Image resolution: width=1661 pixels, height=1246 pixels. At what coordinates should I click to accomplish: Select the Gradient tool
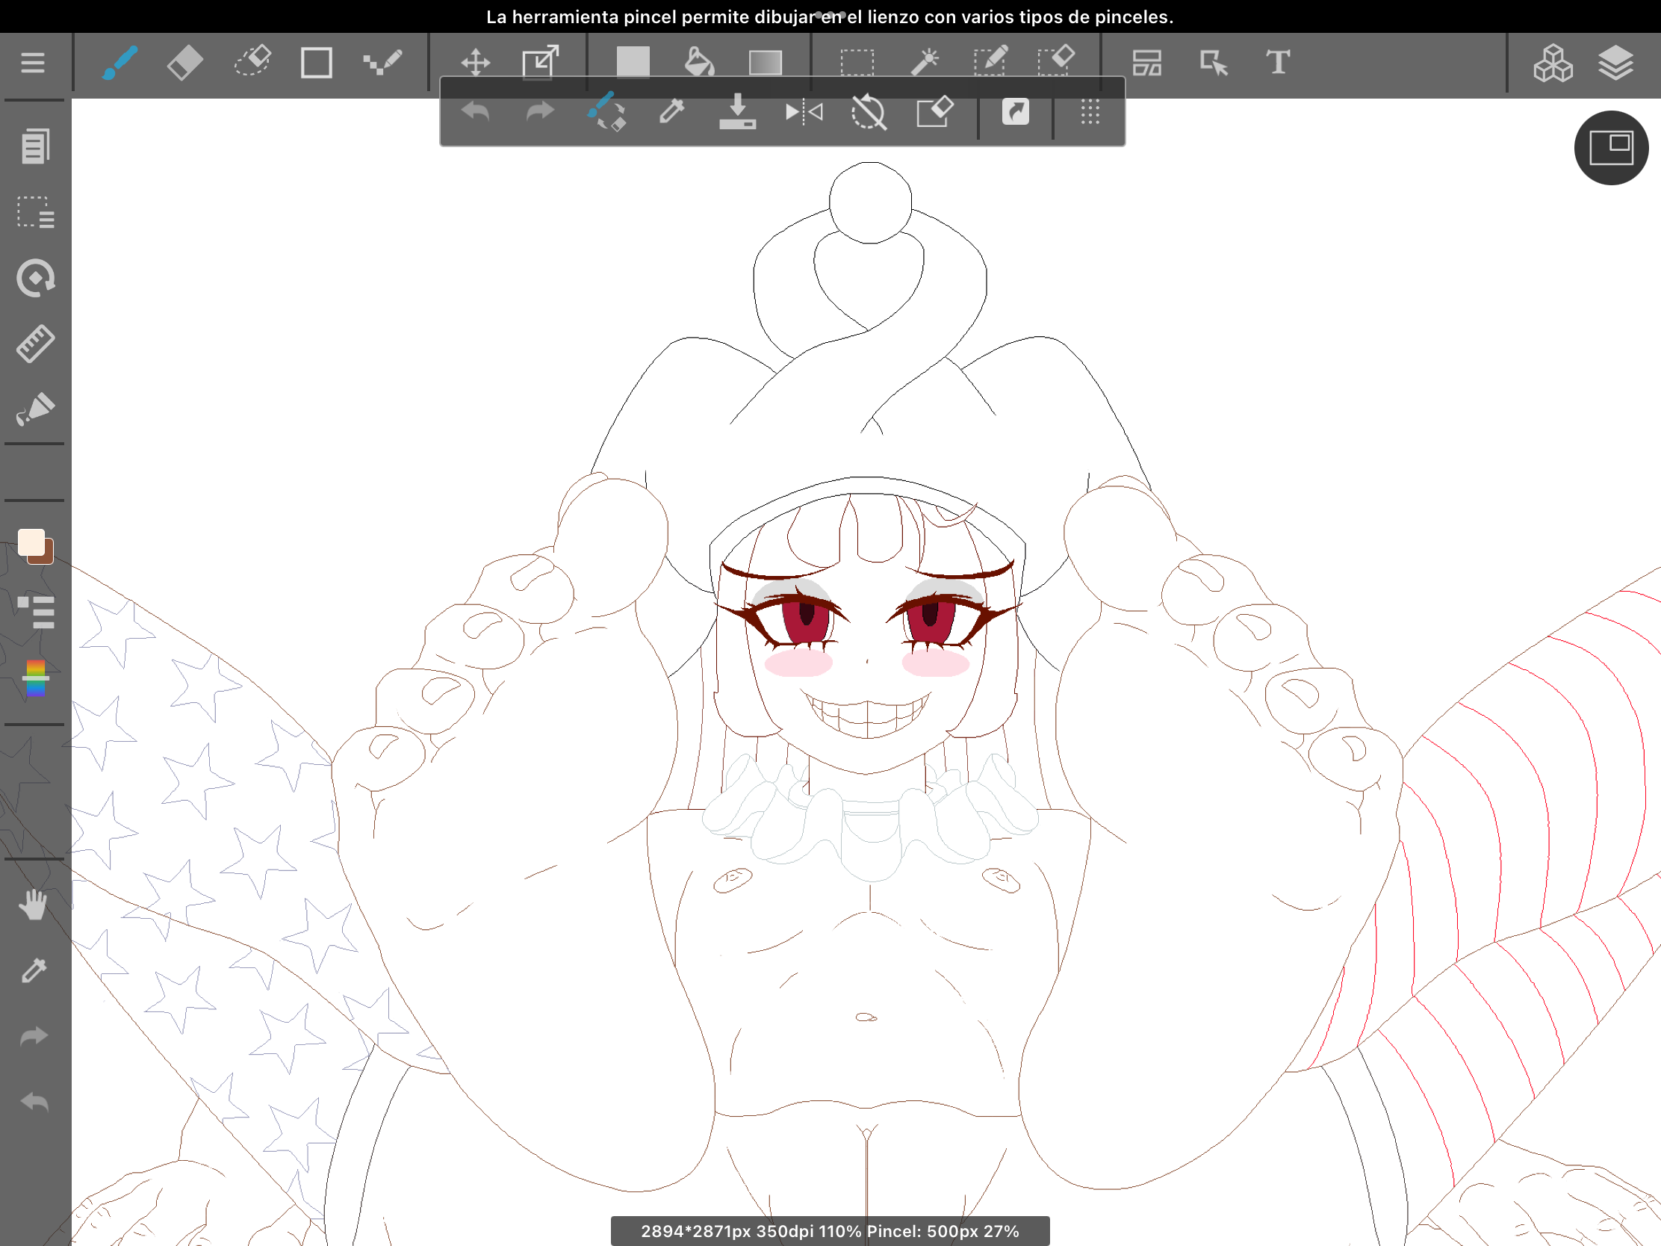pyautogui.click(x=766, y=62)
